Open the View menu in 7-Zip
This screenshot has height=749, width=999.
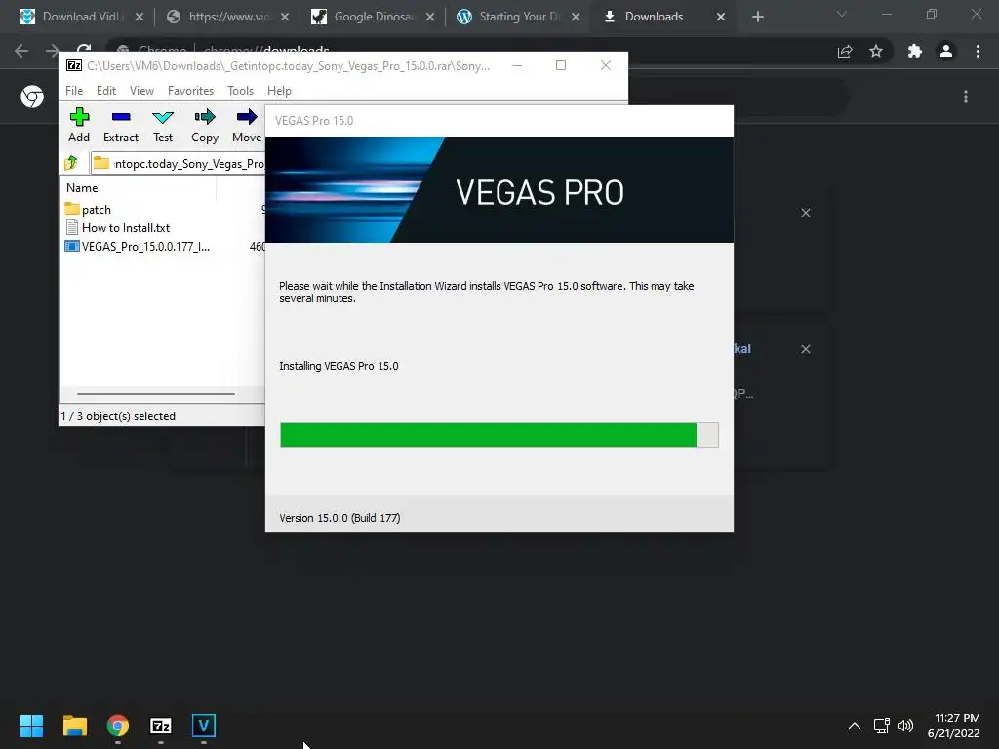141,91
